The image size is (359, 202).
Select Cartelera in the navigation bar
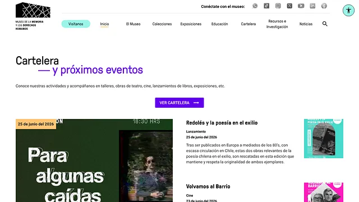pos(248,24)
